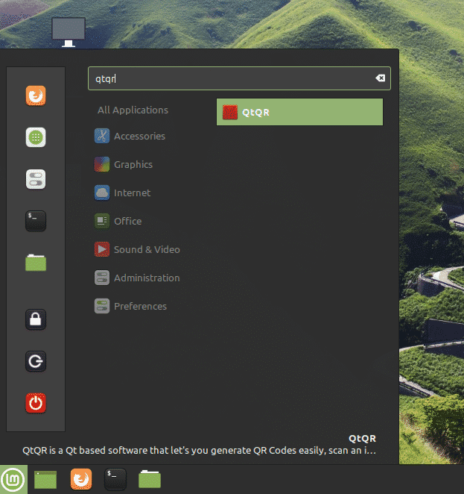Image resolution: width=464 pixels, height=494 pixels.
Task: Open Files folder in favorites sidebar
Action: click(36, 263)
